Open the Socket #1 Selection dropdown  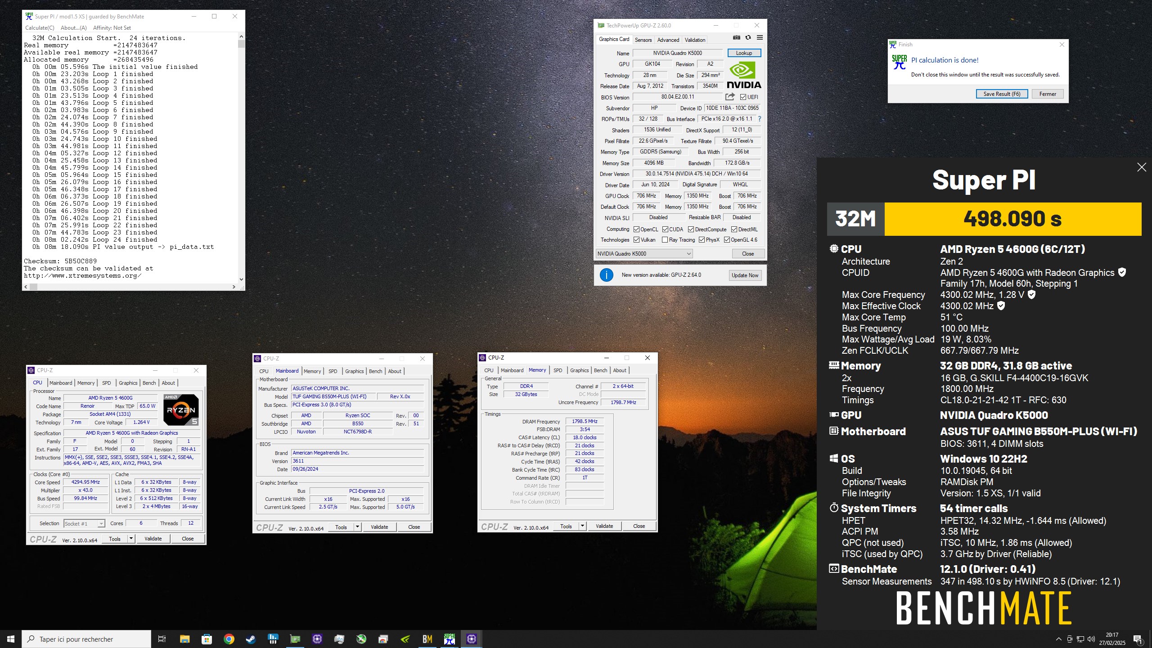click(x=84, y=523)
